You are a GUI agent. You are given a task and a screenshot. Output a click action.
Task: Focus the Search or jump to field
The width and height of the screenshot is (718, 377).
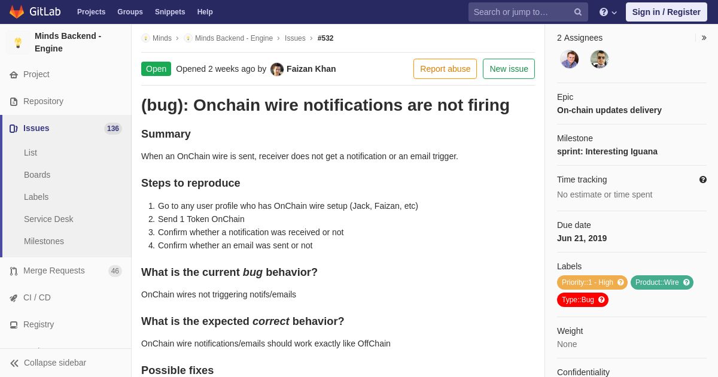pyautogui.click(x=521, y=12)
